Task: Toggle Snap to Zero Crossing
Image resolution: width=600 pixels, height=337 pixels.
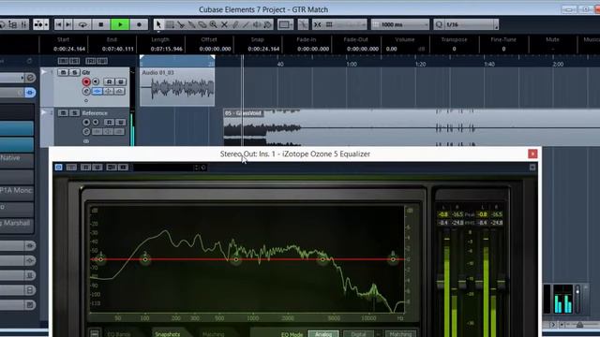Action: point(303,25)
